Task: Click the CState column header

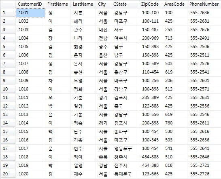Action: pyautogui.click(x=125, y=4)
